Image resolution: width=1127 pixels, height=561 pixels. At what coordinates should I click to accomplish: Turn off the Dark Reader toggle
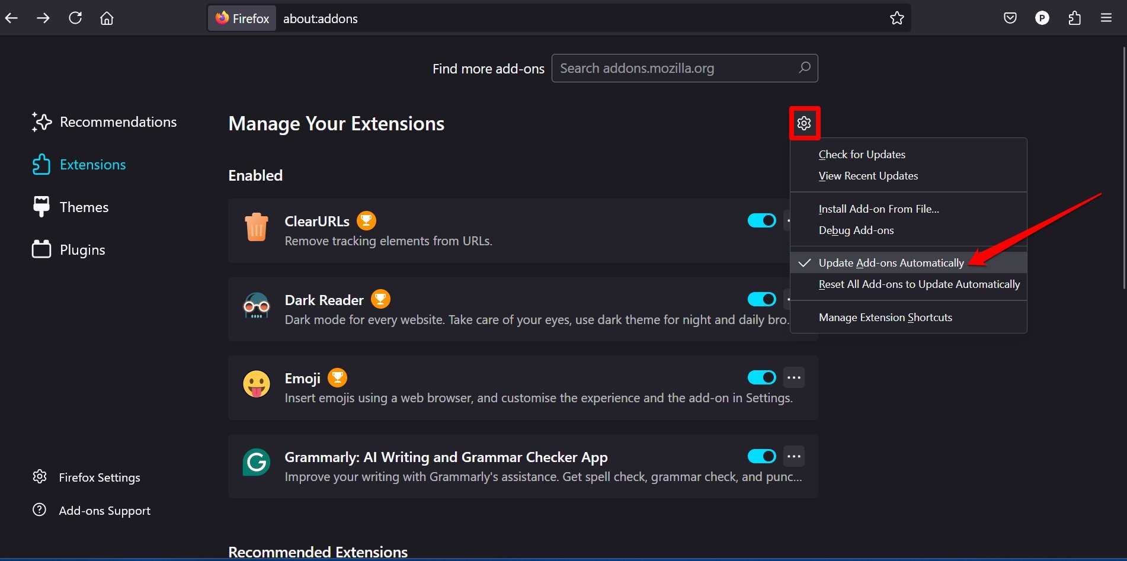(x=761, y=300)
